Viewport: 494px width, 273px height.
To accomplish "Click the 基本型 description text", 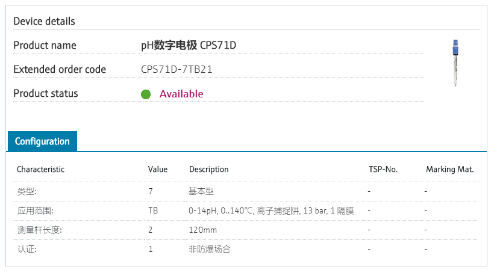I will click(x=201, y=191).
